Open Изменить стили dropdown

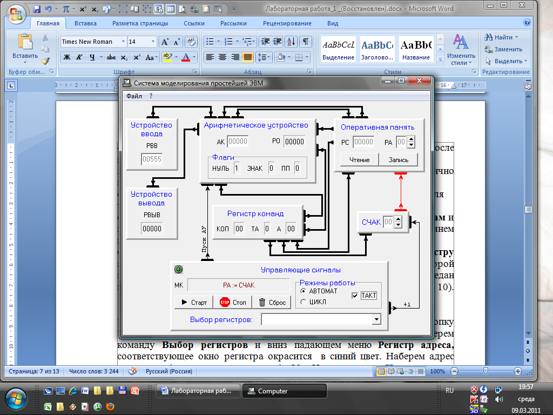(x=461, y=50)
